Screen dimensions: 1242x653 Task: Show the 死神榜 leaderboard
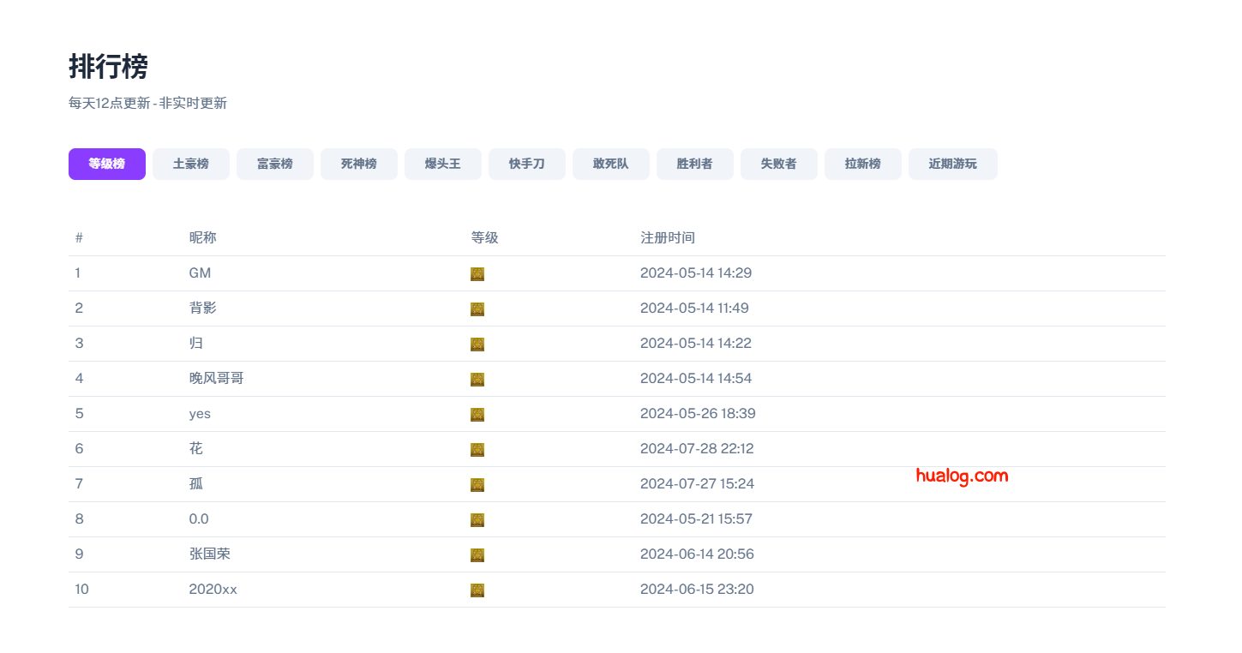(x=359, y=164)
